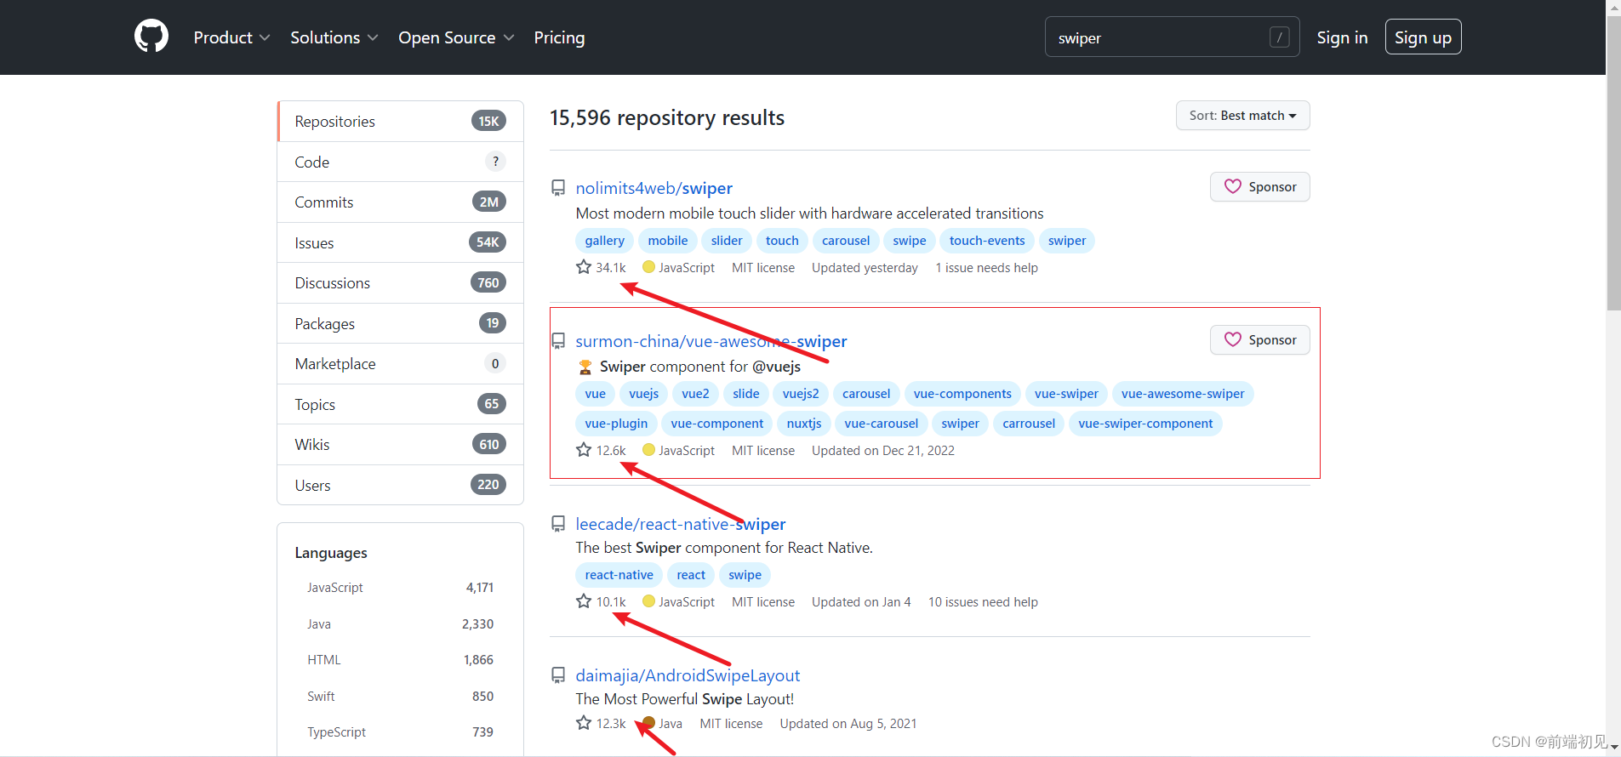Click repo icon beside leecade/react-native-swiper
This screenshot has width=1621, height=757.
coord(558,524)
